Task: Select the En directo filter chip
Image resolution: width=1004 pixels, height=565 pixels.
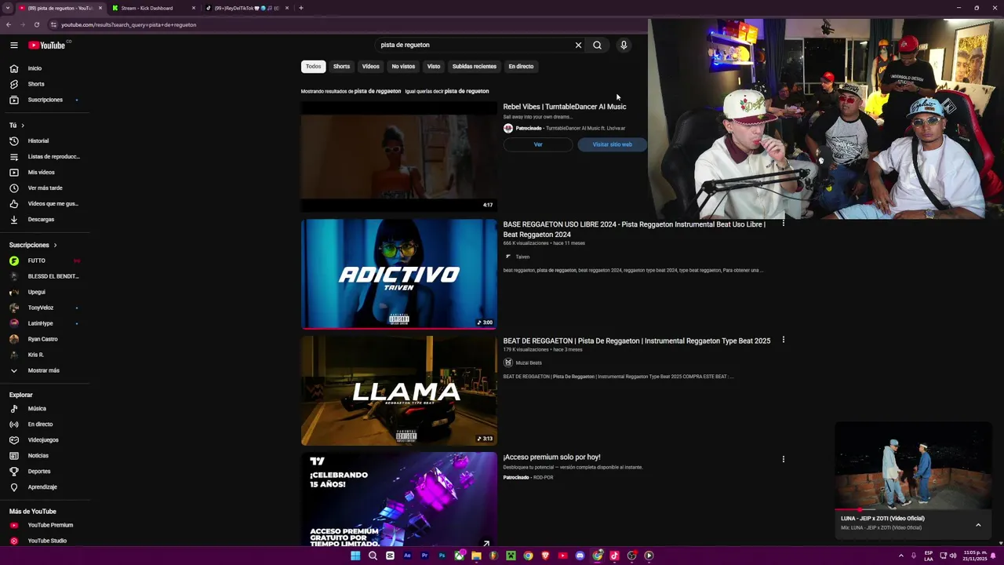Action: [521, 67]
